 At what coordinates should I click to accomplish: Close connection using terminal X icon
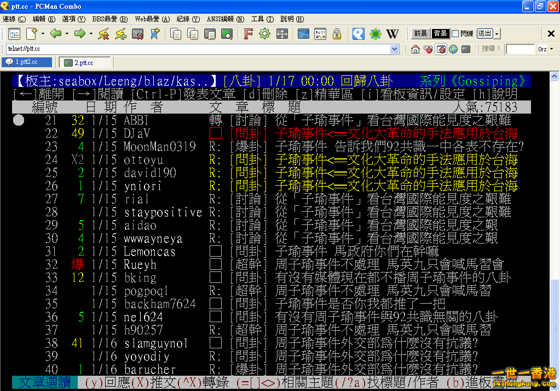click(x=138, y=34)
